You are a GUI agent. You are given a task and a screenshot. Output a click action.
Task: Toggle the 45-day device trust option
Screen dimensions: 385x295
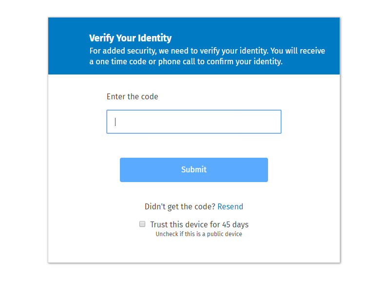pyautogui.click(x=142, y=224)
